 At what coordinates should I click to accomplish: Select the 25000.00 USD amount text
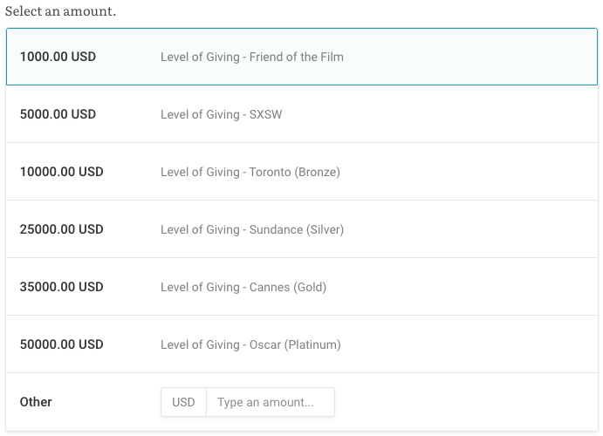61,229
